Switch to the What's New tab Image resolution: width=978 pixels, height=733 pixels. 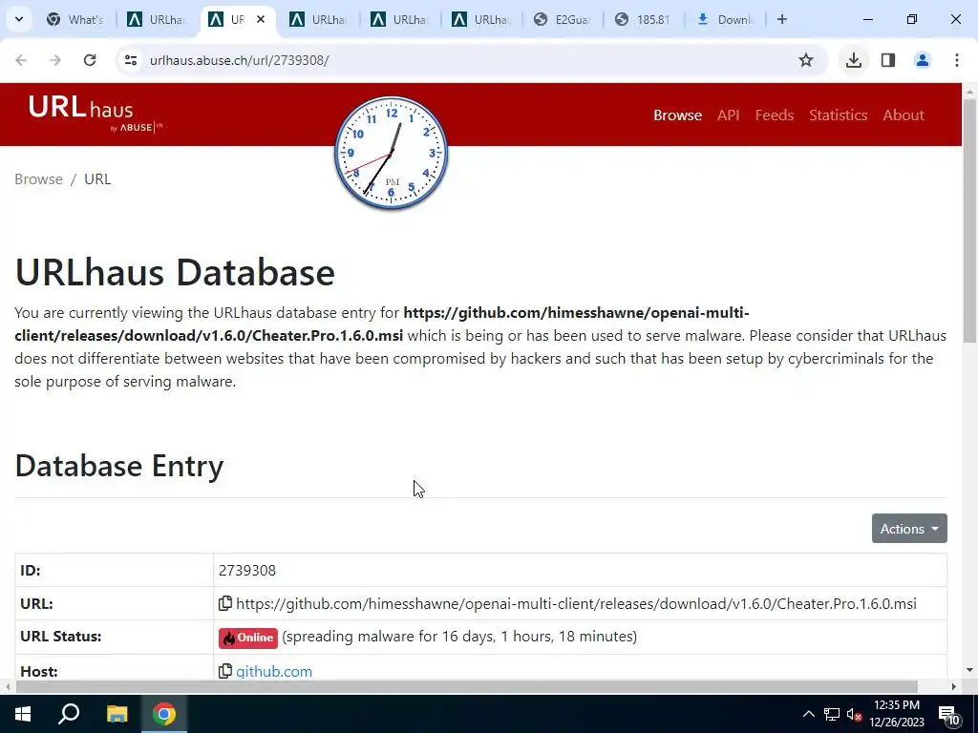75,19
